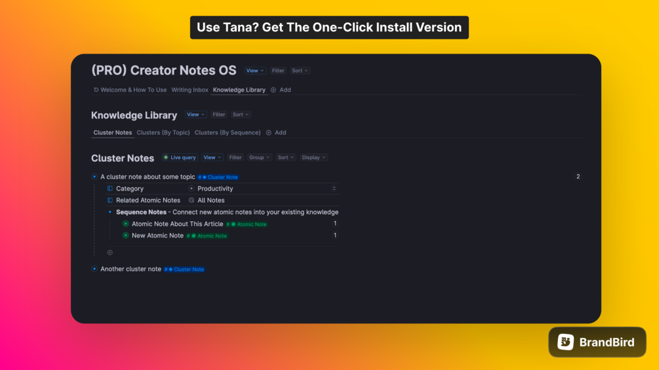Click the 'Use Tana? Get The One-Click Install Version' banner
Image resolution: width=659 pixels, height=370 pixels.
pyautogui.click(x=329, y=28)
